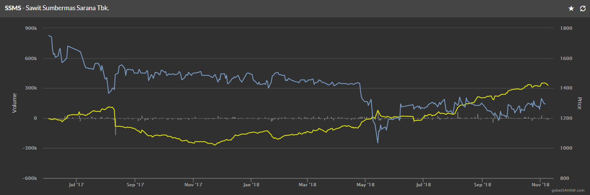Viewport: 590px width, 195px height.
Task: Click the star favorite icon
Action: [x=571, y=8]
